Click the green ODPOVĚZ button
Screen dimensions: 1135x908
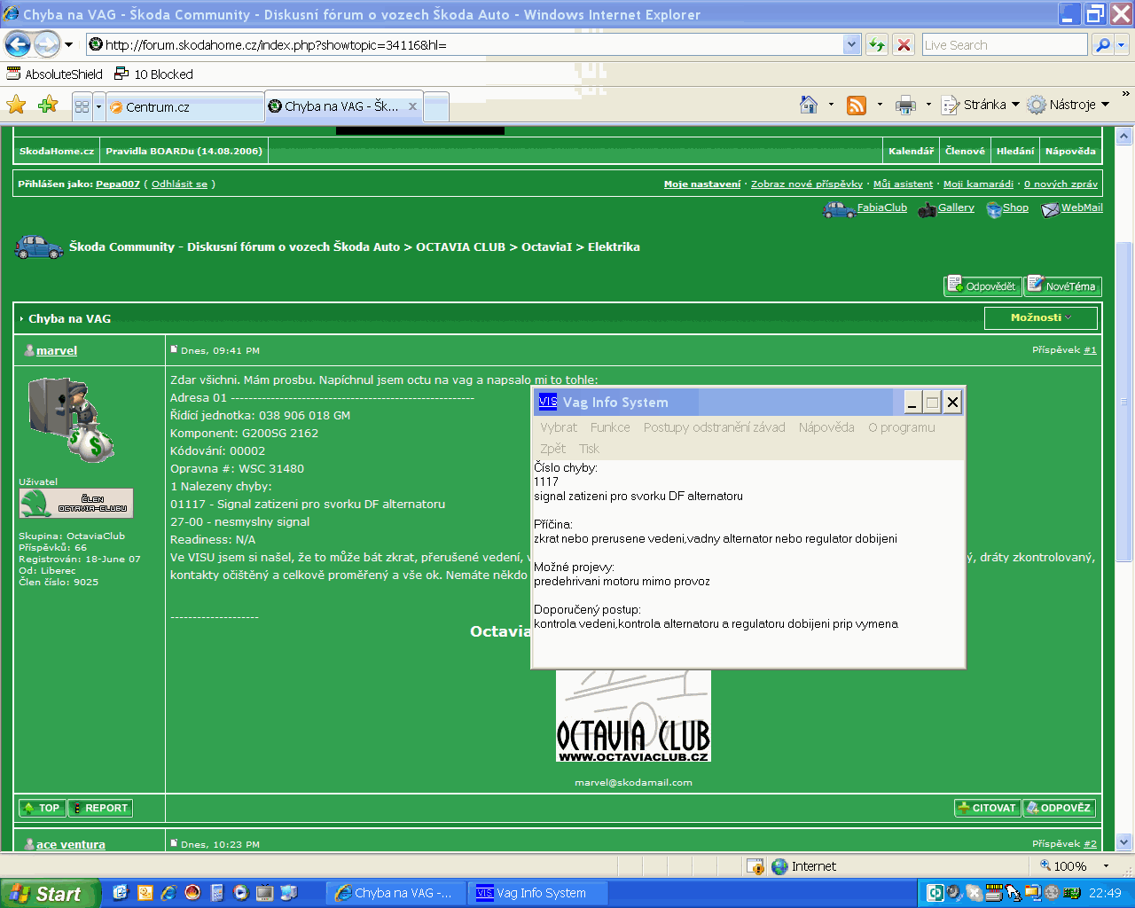(x=1059, y=808)
